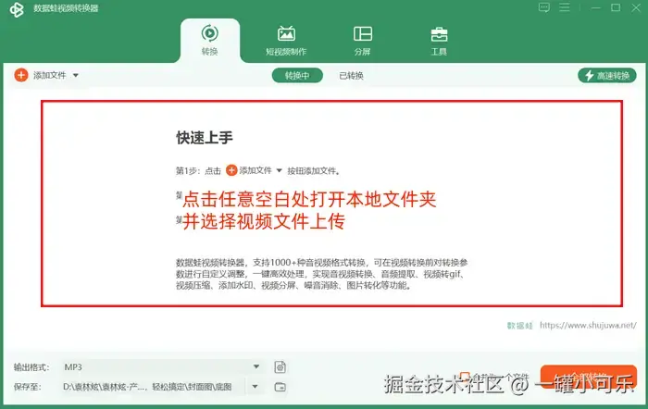The image size is (648, 409).
Task: Enable 高速转换 high-speed conversion
Action: tap(606, 76)
